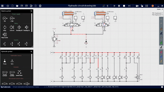Select the first switch symbol in Electric panel
This screenshot has width=164, height=92.
tap(4, 44)
